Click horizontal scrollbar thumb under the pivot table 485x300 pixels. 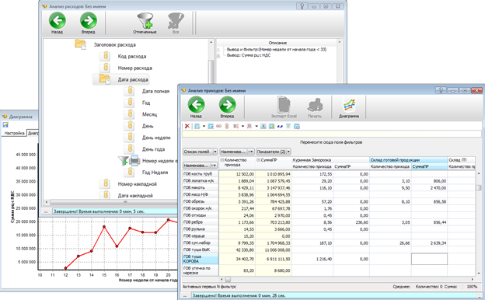click(228, 280)
